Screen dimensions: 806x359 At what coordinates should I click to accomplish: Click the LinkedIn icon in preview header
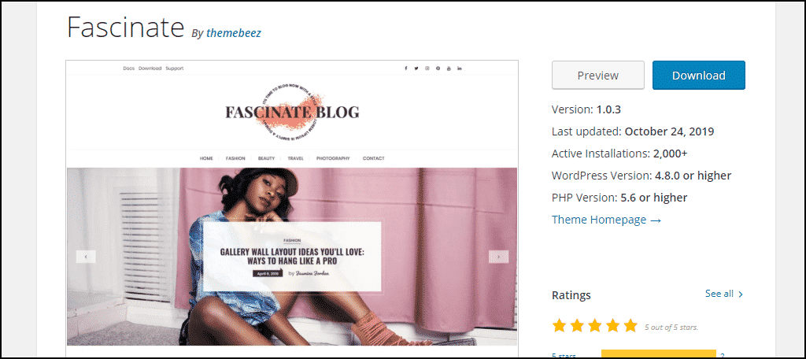pos(459,68)
